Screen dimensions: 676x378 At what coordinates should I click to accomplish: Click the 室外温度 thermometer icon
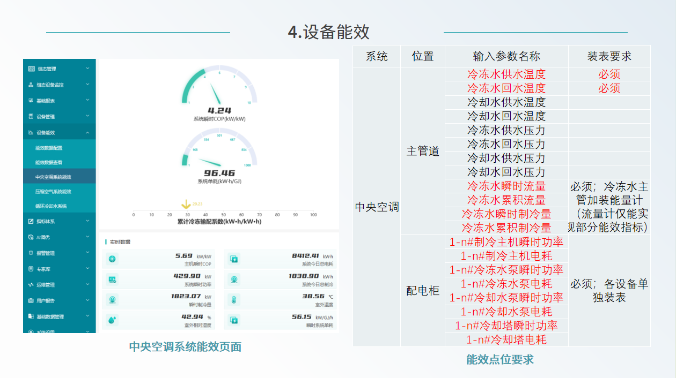point(234,299)
